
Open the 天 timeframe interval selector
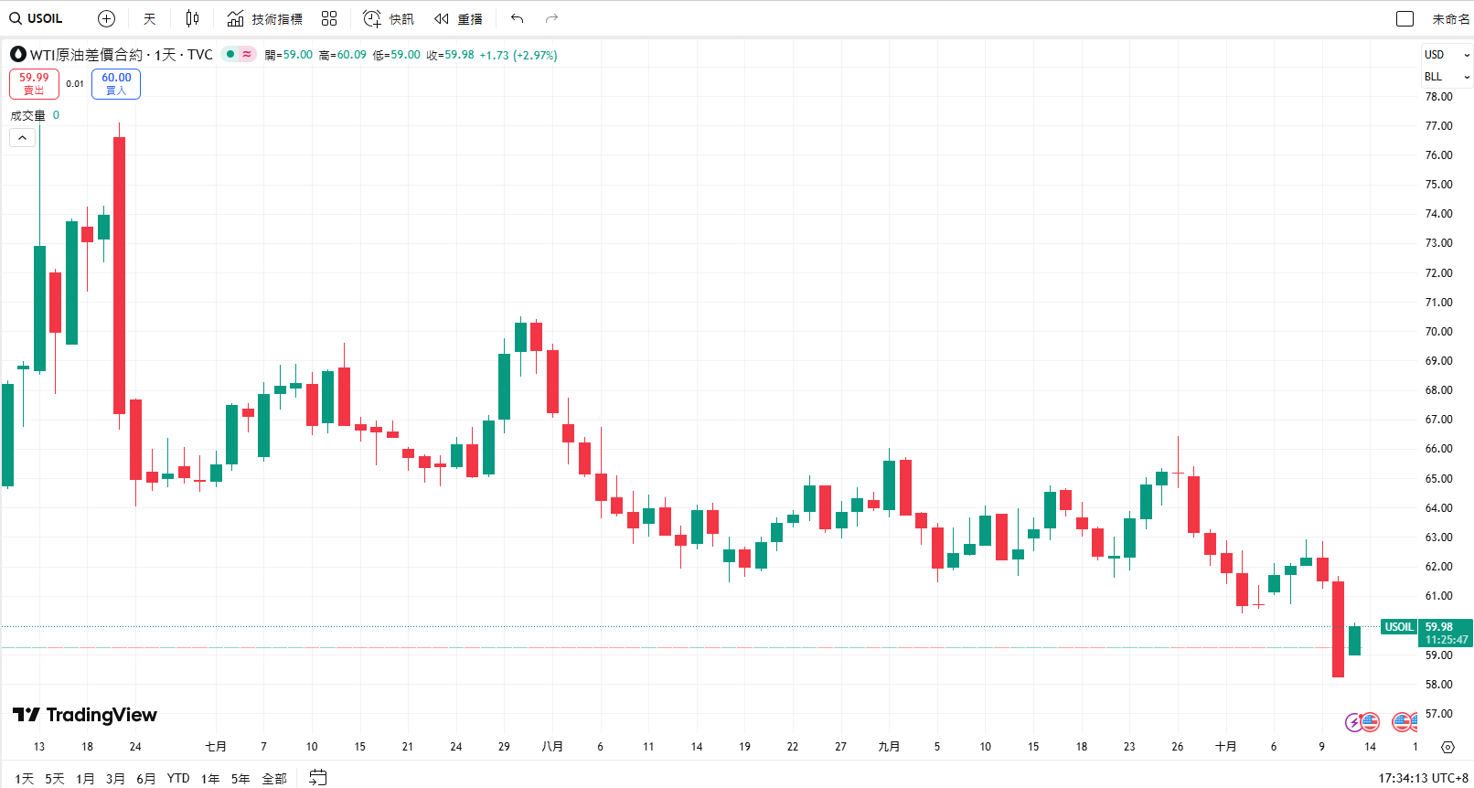click(x=150, y=18)
